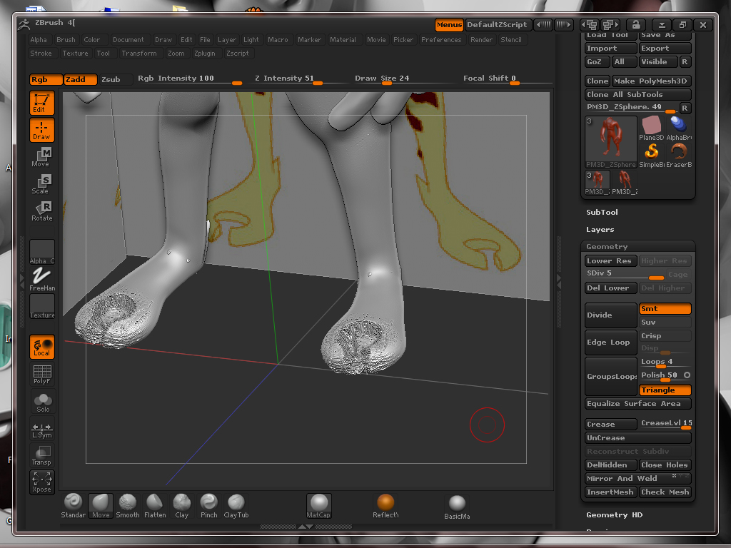The width and height of the screenshot is (731, 548).
Task: Collapse the Geometry section
Action: click(x=607, y=247)
